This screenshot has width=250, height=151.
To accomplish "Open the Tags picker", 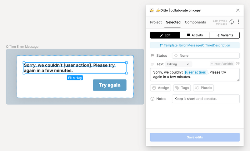I will pyautogui.click(x=182, y=88).
